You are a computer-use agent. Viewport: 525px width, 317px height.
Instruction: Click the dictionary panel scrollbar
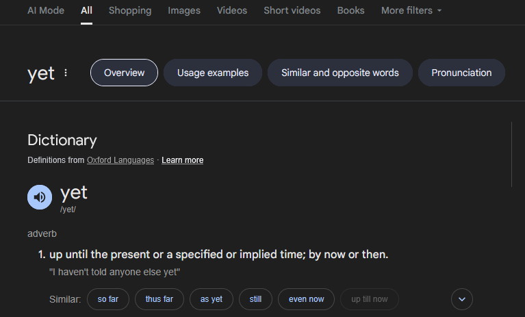click(x=511, y=154)
